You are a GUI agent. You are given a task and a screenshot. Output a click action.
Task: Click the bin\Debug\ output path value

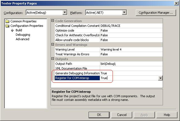tap(131, 64)
